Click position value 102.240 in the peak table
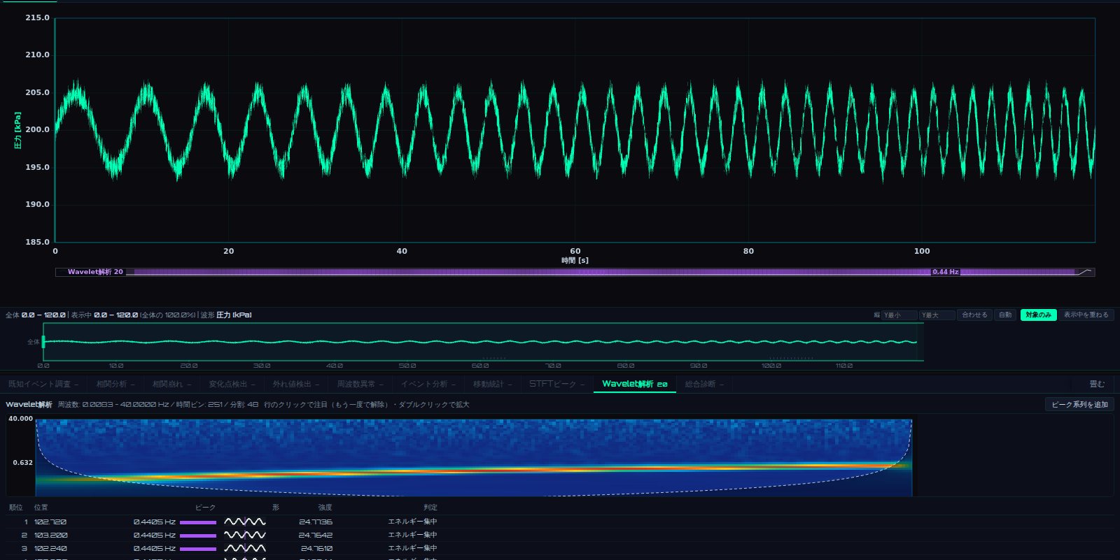This screenshot has height=560, width=1120. tap(50, 549)
